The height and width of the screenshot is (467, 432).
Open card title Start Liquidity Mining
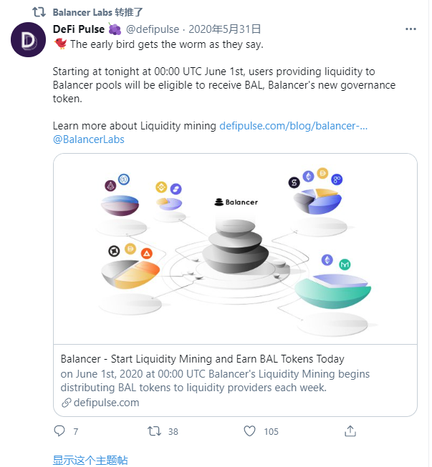coord(202,359)
